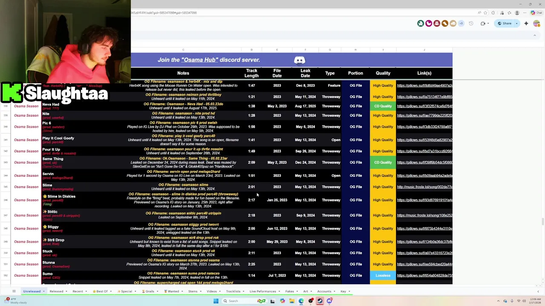Open the Grails tab dropdown arrow

158,292
